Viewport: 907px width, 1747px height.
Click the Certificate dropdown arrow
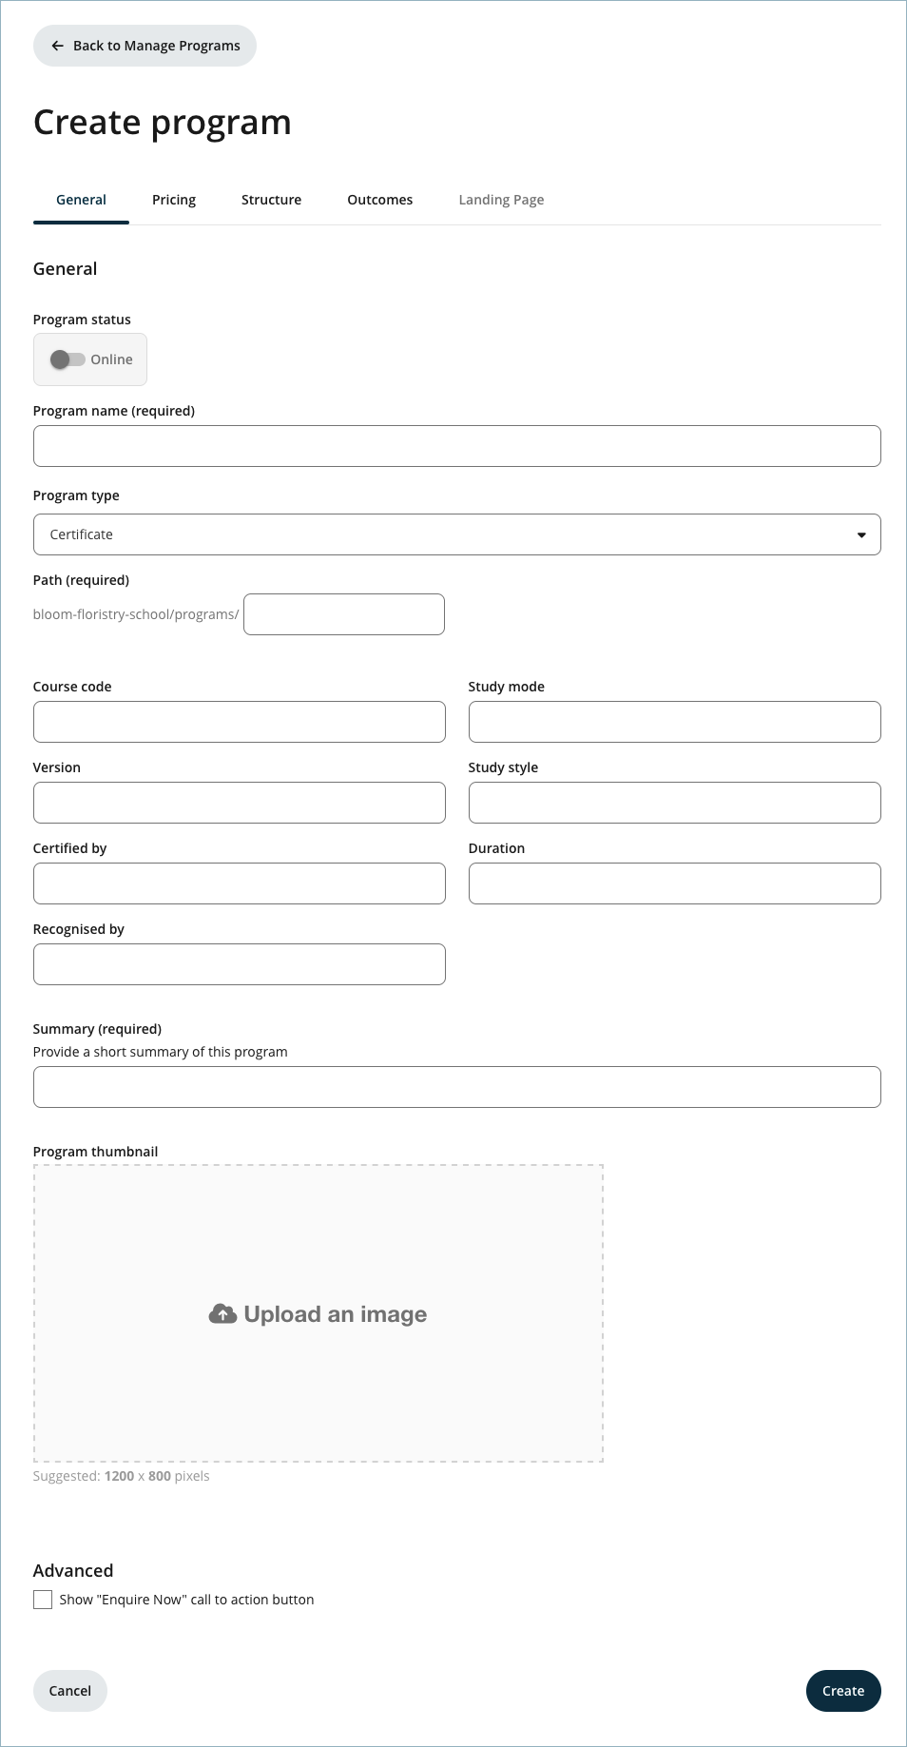[861, 534]
